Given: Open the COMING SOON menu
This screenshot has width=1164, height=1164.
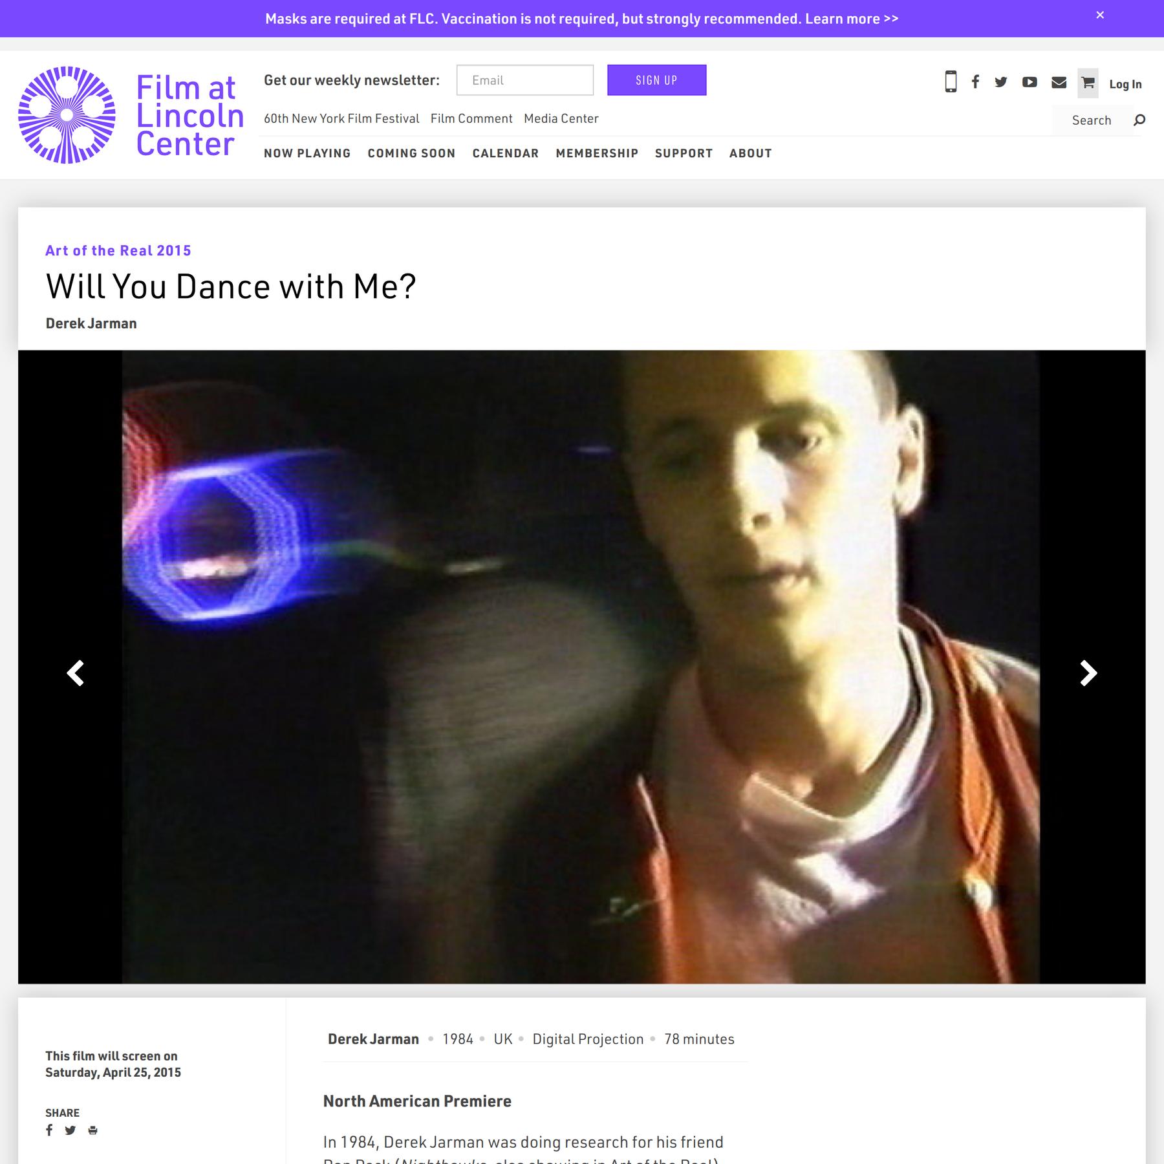Looking at the screenshot, I should tap(411, 153).
